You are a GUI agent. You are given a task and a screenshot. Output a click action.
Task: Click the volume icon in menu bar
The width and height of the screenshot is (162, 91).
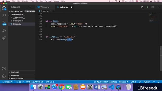[x=126, y=1]
